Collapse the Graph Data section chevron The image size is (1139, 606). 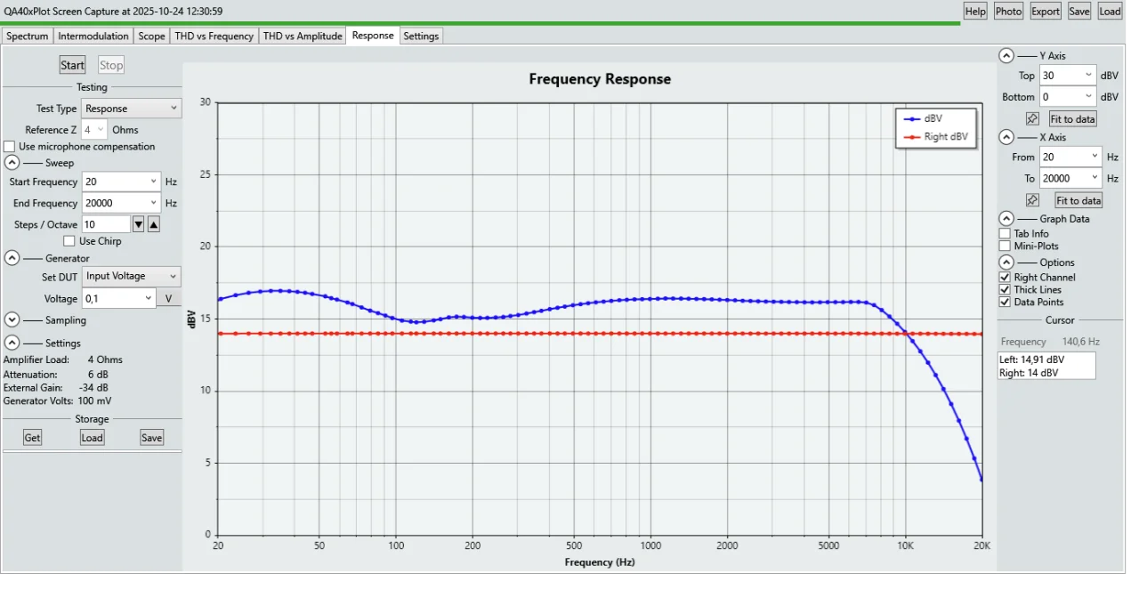[1006, 219]
